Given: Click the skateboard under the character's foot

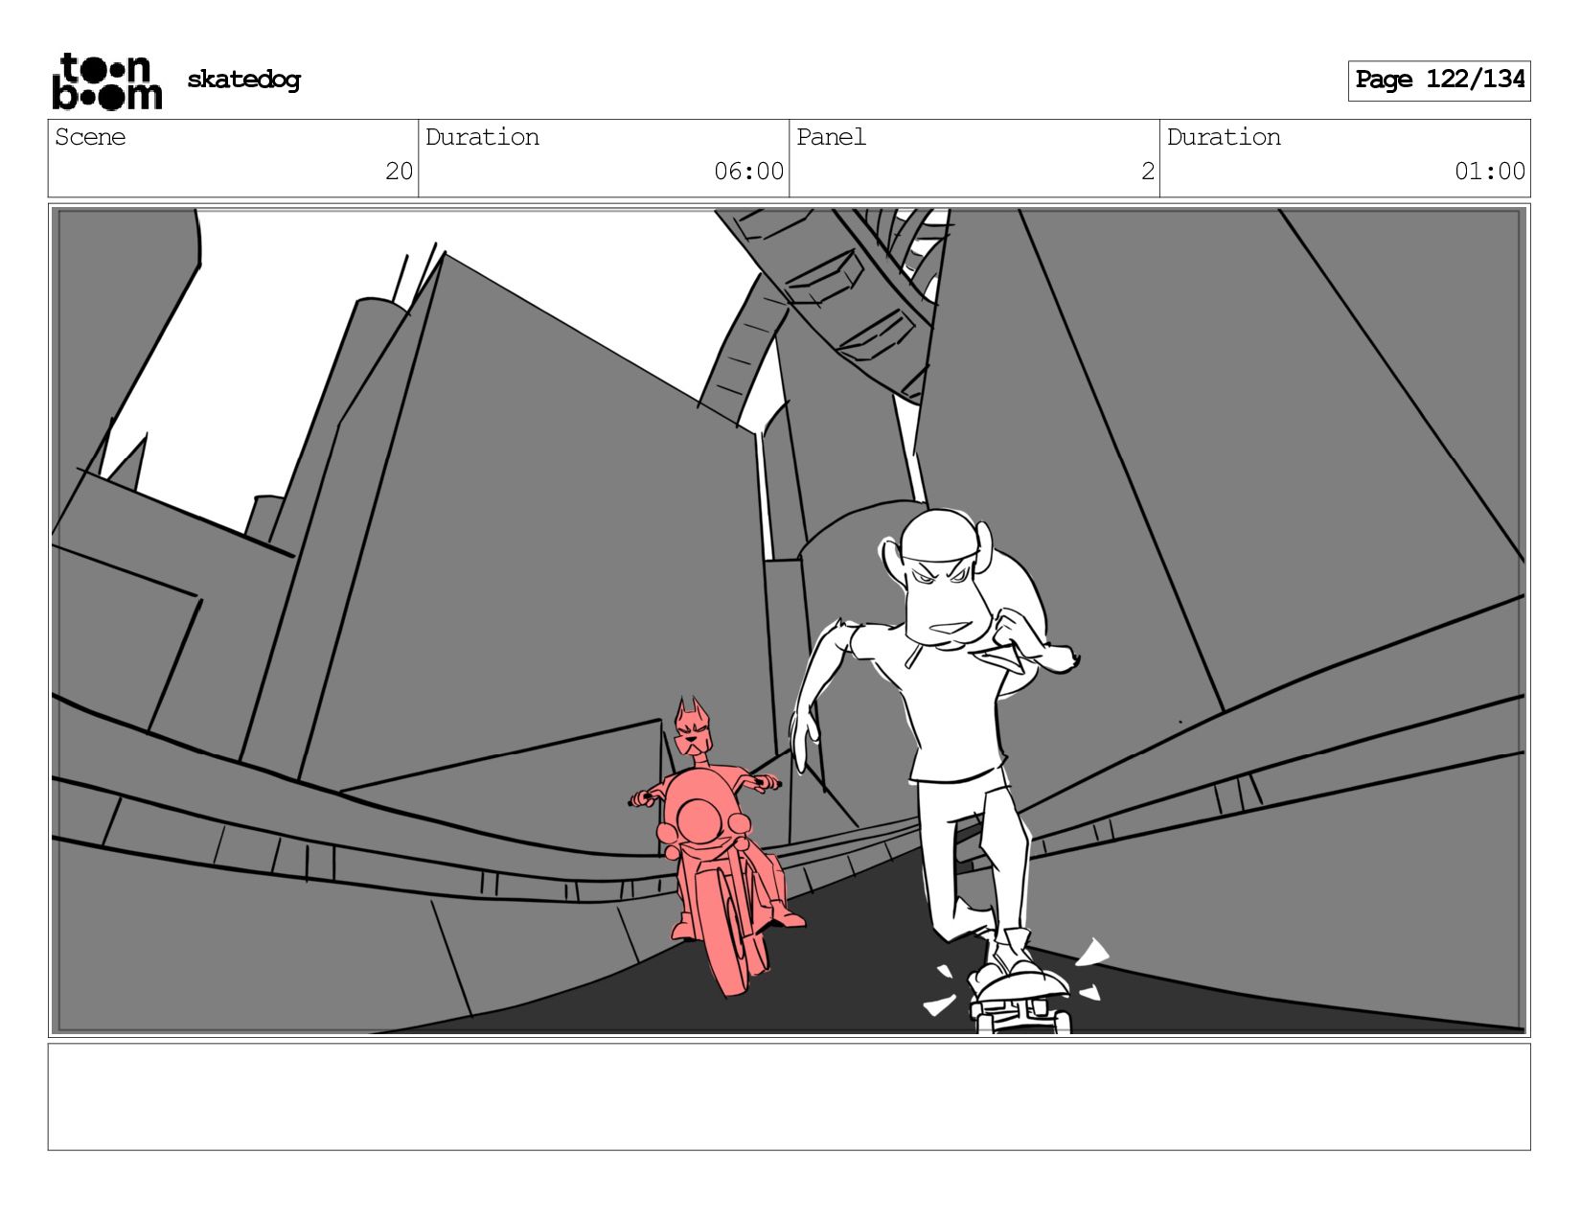Looking at the screenshot, I should tap(1020, 1002).
